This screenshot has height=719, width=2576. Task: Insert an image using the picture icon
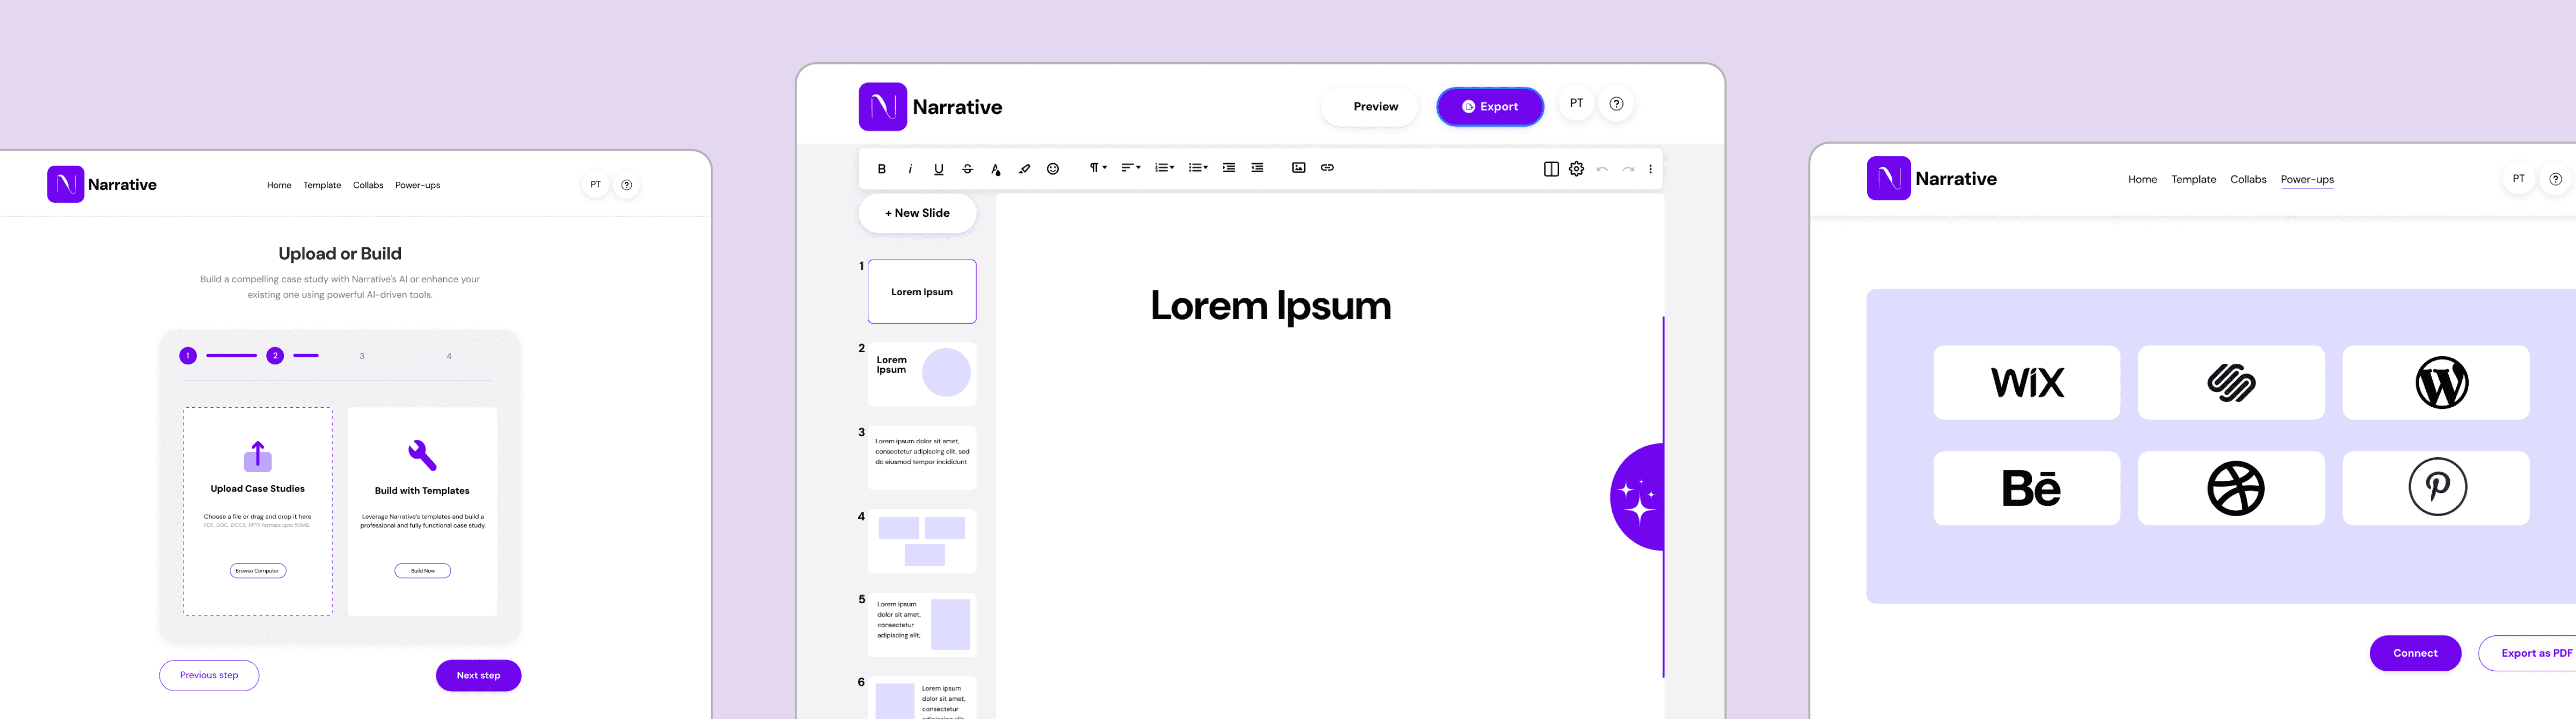(x=1298, y=168)
